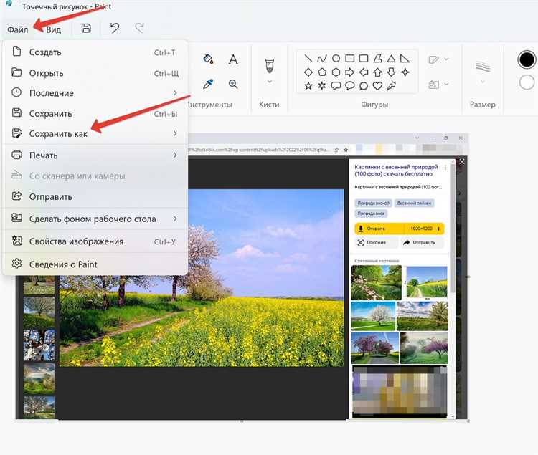Screen dimensions: 538x455
Task: Select the Magnifier zoom tool
Action: coord(233,84)
